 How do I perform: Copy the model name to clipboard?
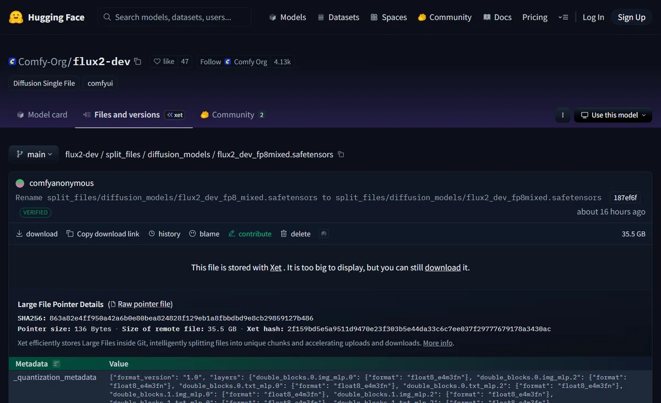tap(138, 62)
